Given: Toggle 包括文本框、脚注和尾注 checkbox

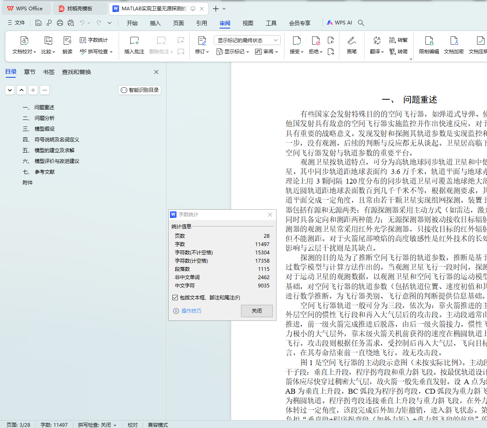Looking at the screenshot, I should pyautogui.click(x=175, y=298).
